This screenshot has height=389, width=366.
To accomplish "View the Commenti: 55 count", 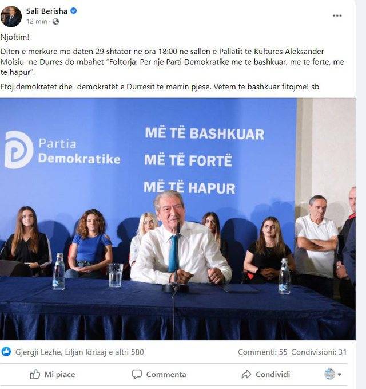I will click(x=262, y=352).
